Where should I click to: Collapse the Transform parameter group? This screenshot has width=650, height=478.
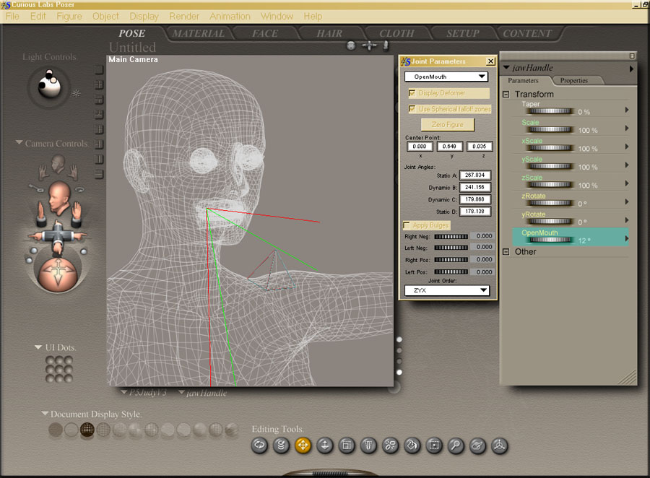(x=506, y=95)
